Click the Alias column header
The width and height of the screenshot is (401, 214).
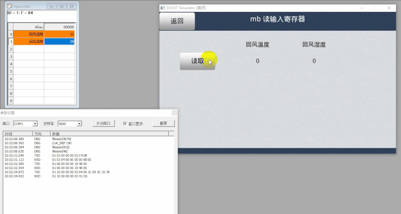click(x=29, y=27)
